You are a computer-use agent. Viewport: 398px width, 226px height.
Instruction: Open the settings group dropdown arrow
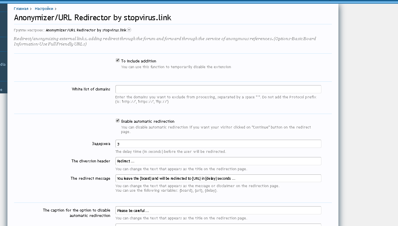point(129,30)
